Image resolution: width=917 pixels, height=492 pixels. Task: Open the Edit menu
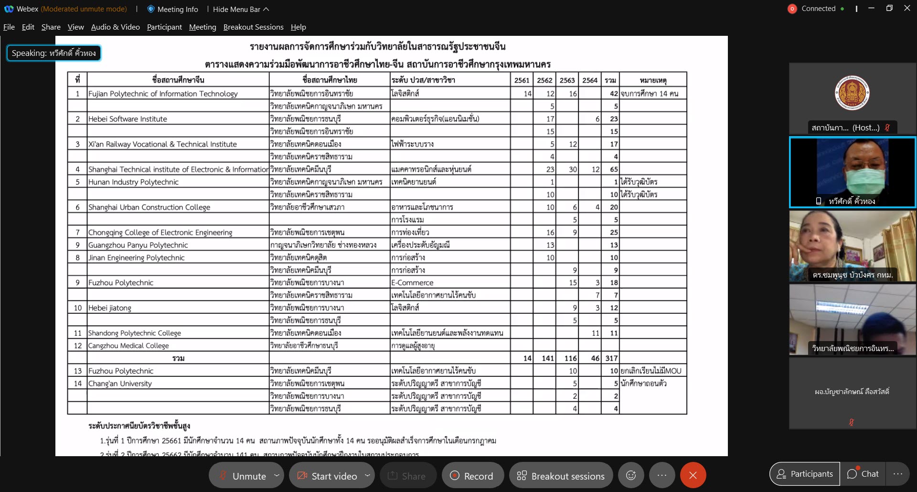[28, 27]
